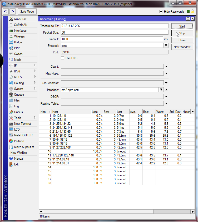Open the Log sidebar entry
This screenshot has height=222, width=198.
16,106
